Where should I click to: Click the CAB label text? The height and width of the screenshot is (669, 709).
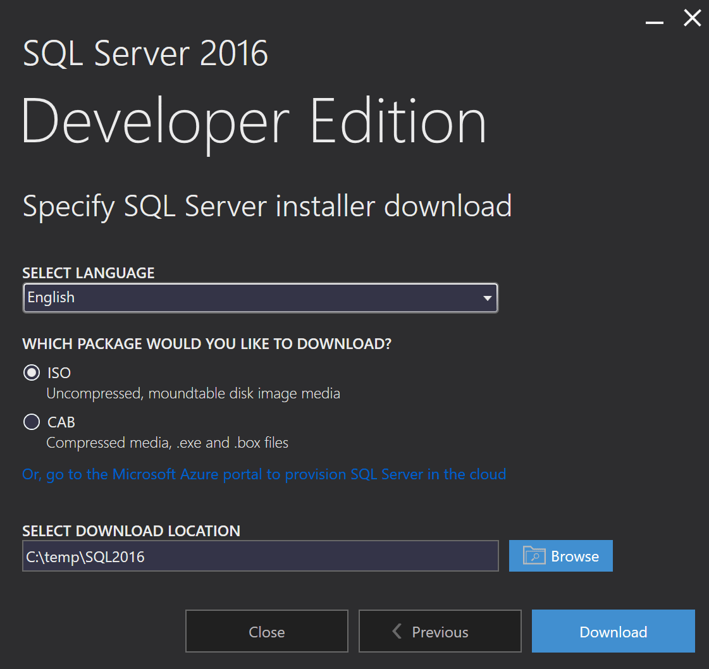pyautogui.click(x=61, y=422)
